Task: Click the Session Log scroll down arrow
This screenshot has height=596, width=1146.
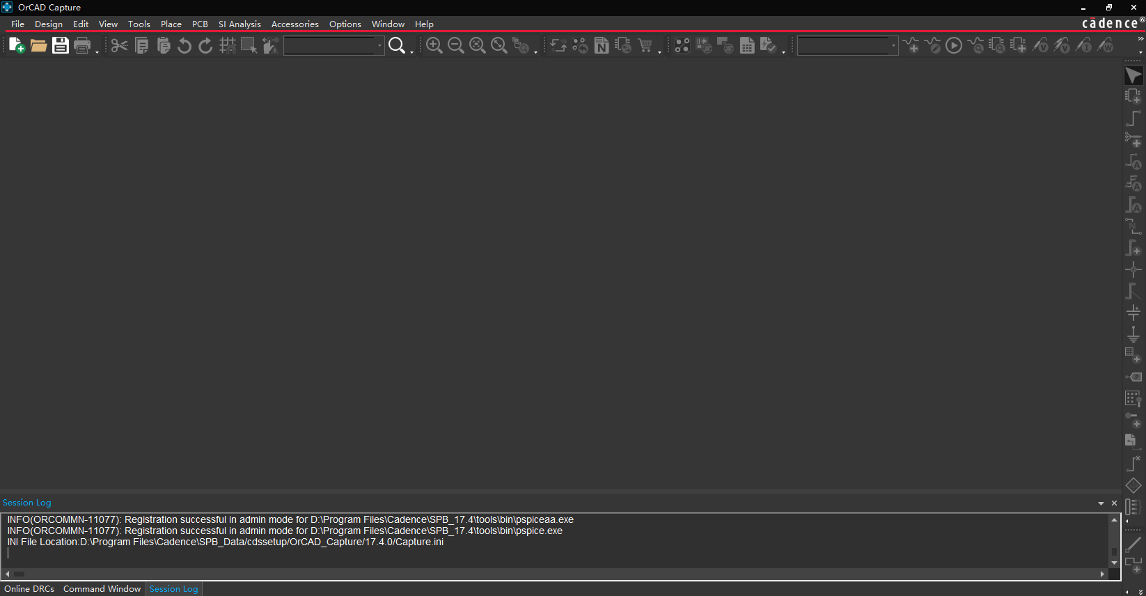Action: point(1114,563)
